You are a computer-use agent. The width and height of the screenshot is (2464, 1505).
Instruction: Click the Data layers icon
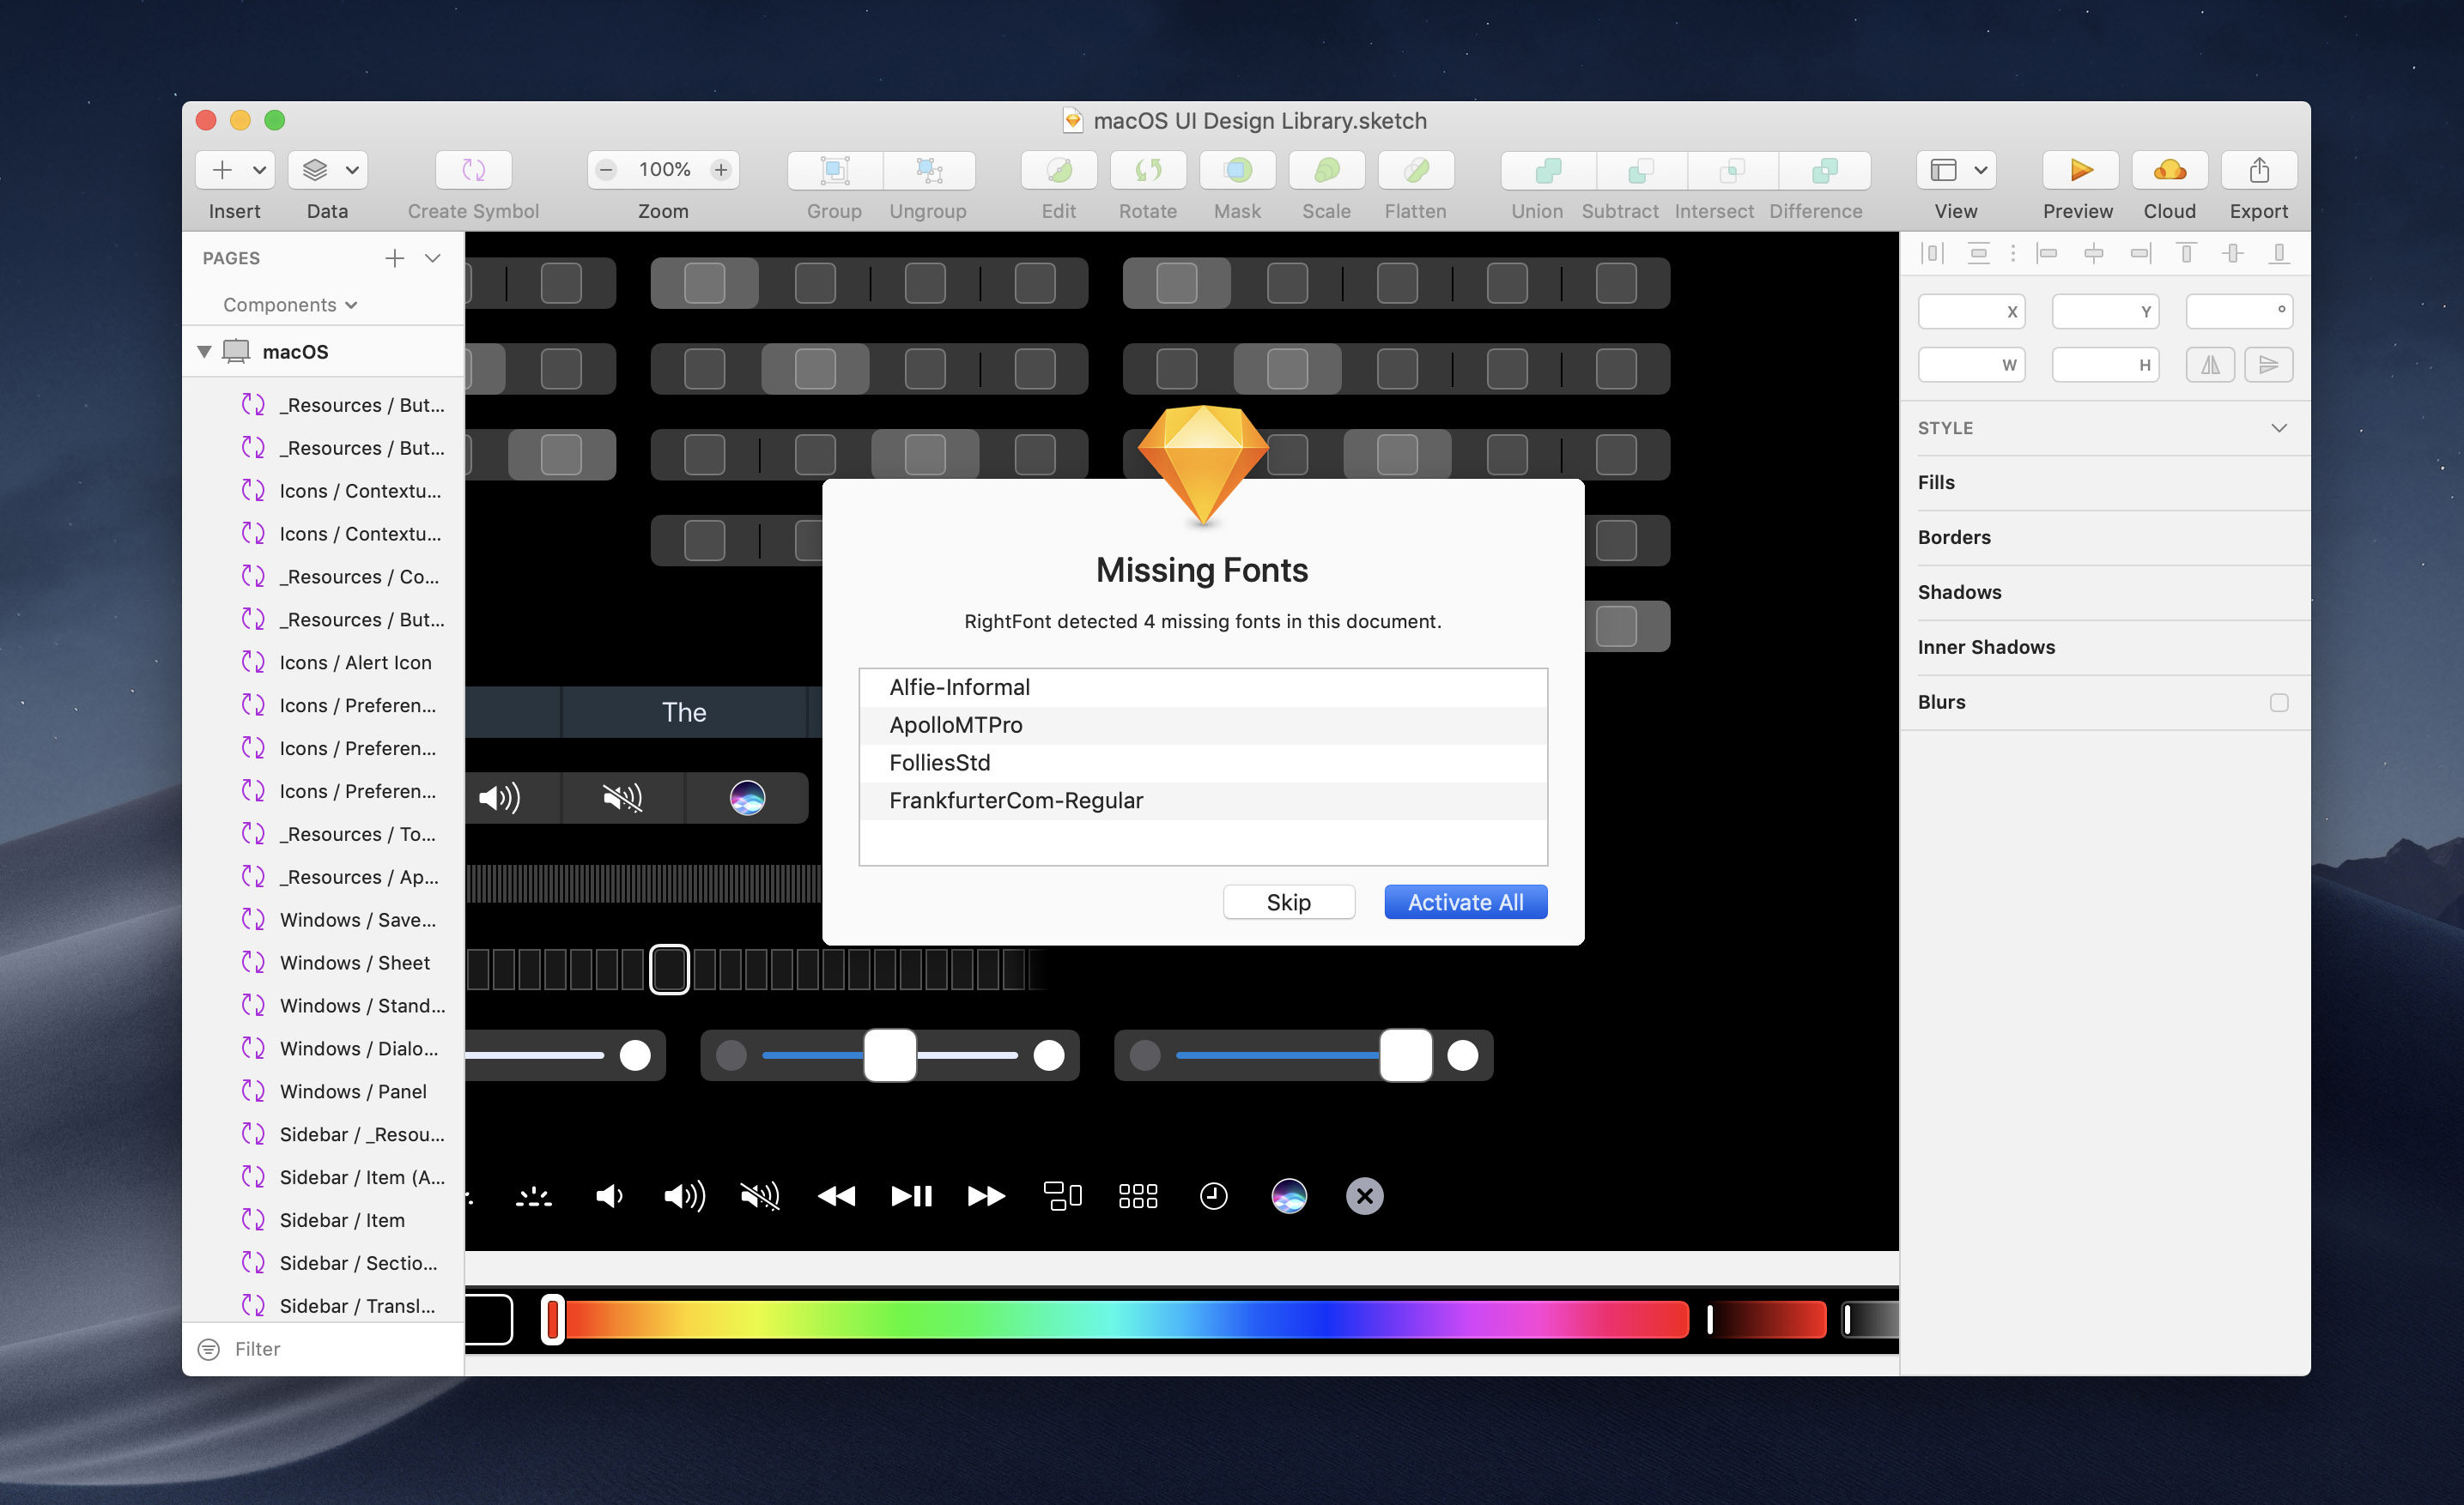(x=316, y=170)
